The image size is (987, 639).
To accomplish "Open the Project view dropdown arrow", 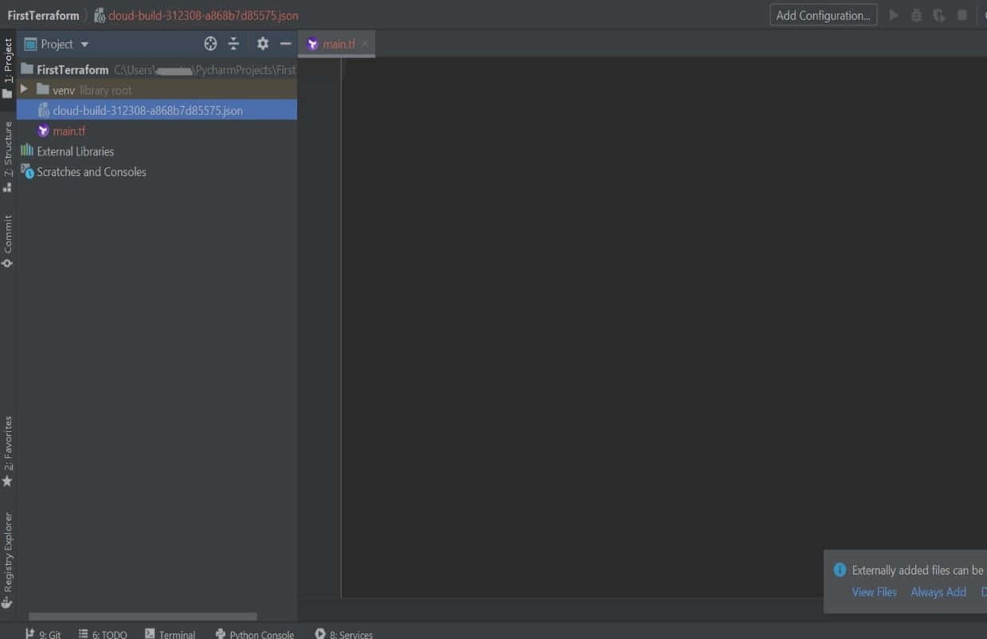I will click(84, 45).
